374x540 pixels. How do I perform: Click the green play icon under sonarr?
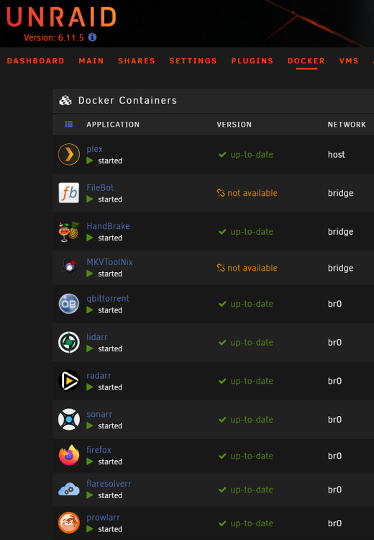point(90,426)
